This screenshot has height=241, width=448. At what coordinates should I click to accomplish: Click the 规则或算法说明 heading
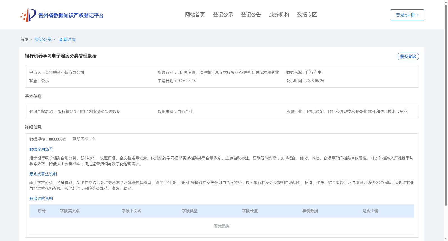(x=43, y=174)
